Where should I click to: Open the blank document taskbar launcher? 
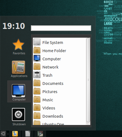(28, 134)
